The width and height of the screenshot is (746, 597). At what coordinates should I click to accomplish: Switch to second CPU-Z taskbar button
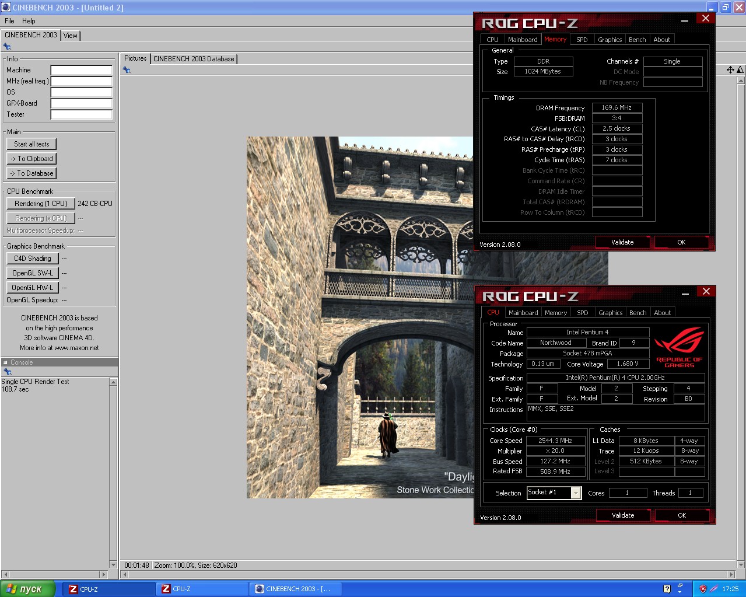point(202,589)
